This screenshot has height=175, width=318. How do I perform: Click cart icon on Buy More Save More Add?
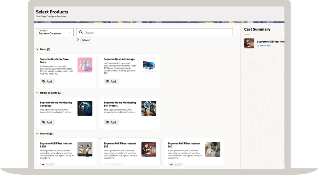[x=43, y=81]
